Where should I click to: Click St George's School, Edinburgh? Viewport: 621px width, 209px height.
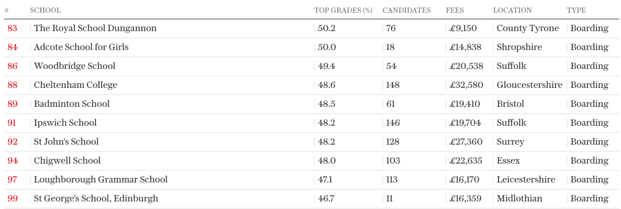(96, 198)
